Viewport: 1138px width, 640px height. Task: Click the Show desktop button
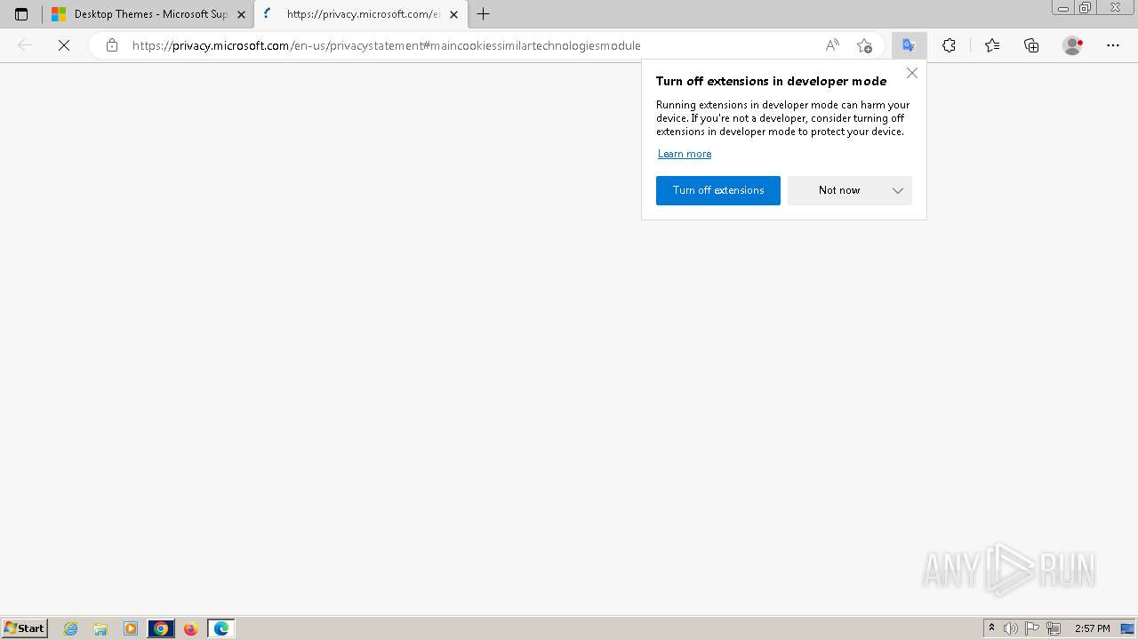(1128, 628)
